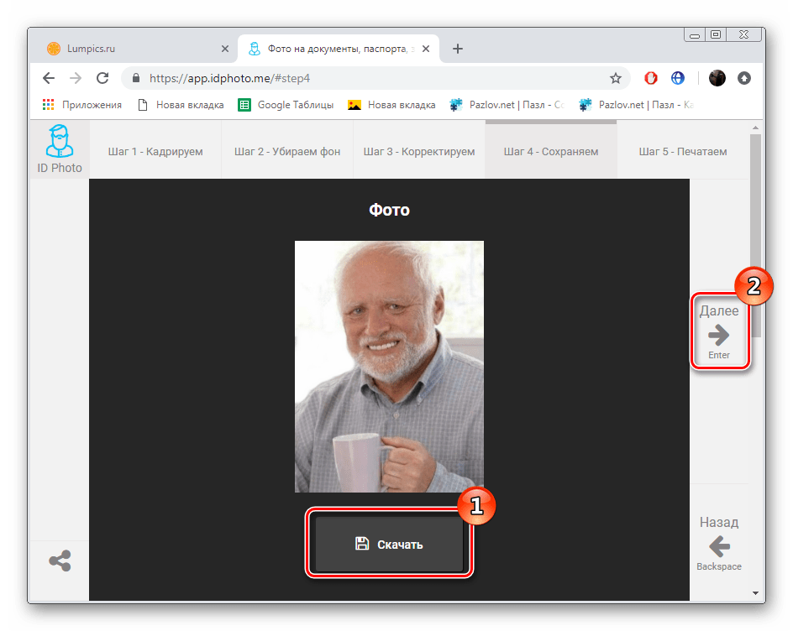Click the Chrome update arrow icon
This screenshot has height=631, width=793.
pyautogui.click(x=744, y=78)
